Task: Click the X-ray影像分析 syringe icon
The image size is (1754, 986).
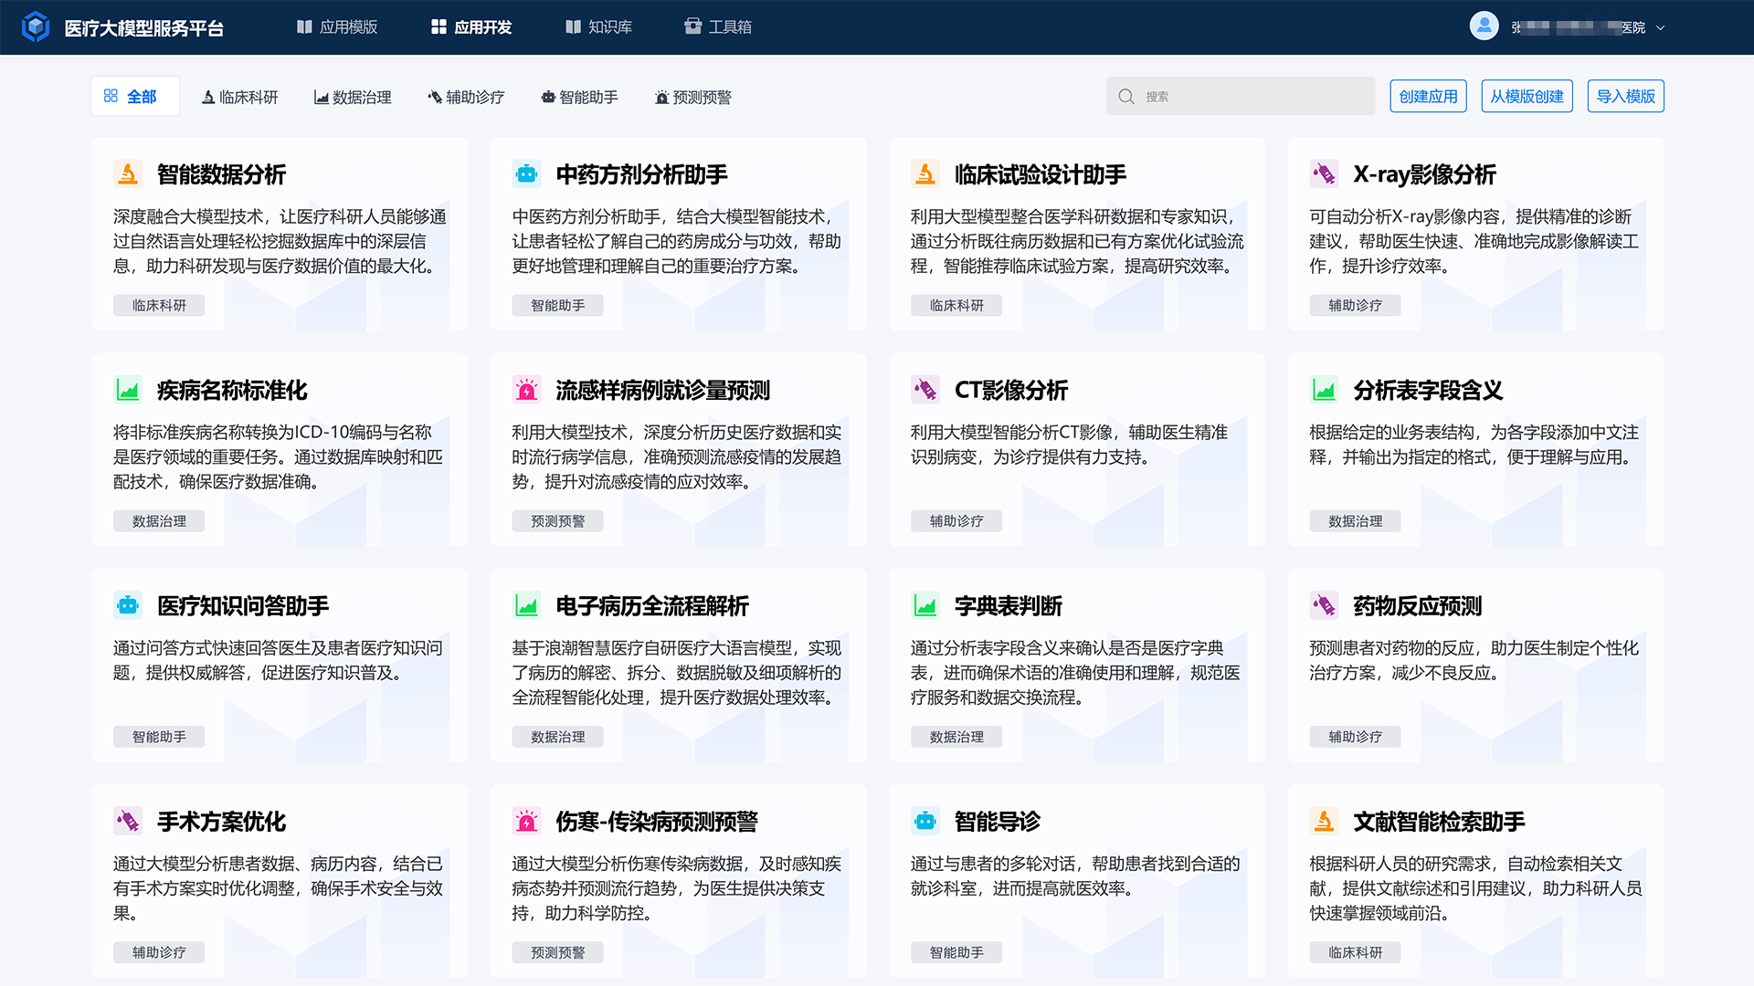Action: (x=1325, y=173)
